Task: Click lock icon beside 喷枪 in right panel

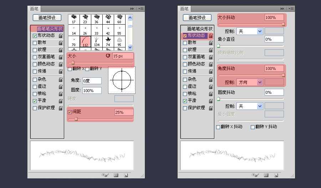Action: pos(211,94)
